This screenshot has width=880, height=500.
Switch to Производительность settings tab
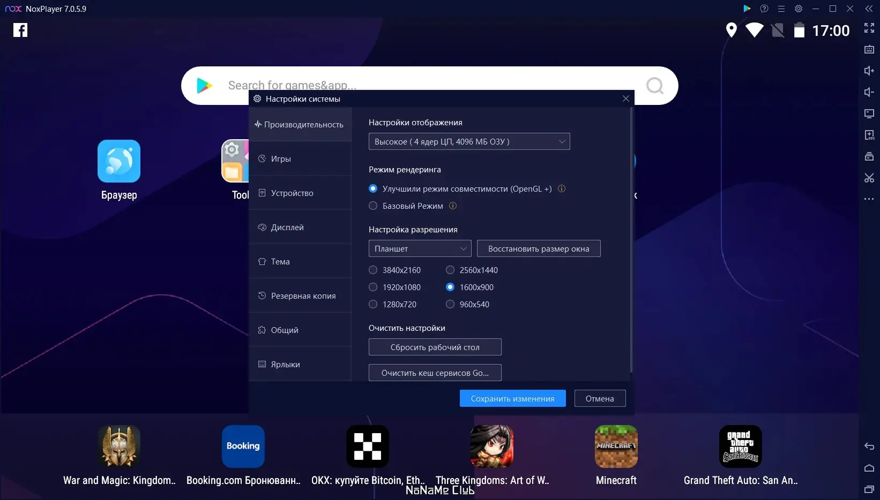point(300,124)
